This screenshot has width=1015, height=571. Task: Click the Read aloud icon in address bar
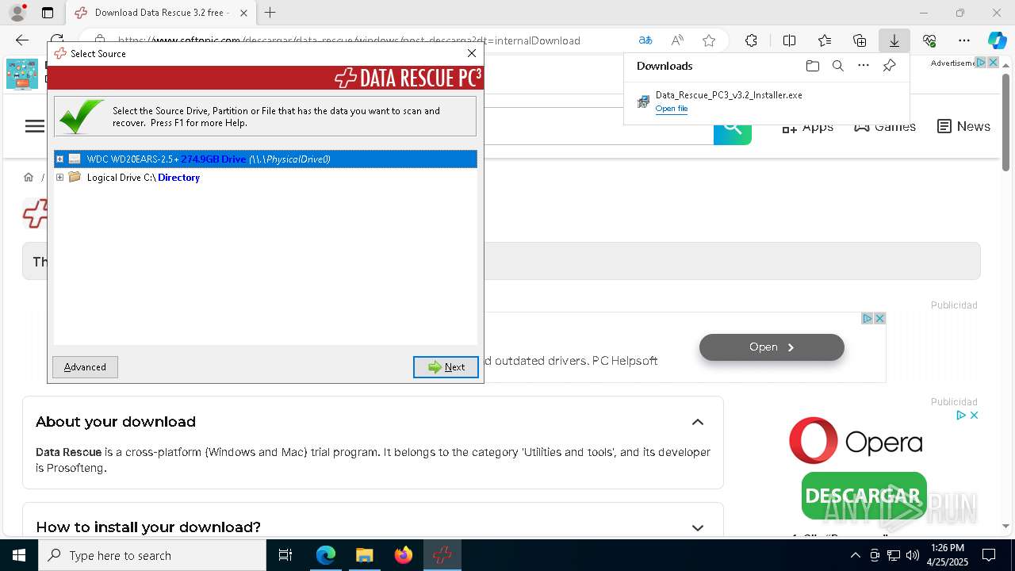click(677, 40)
